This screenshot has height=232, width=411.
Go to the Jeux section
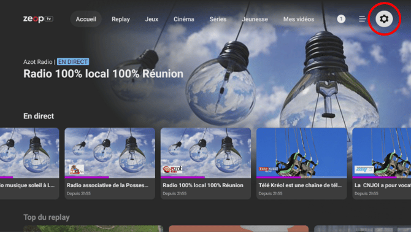point(152,19)
